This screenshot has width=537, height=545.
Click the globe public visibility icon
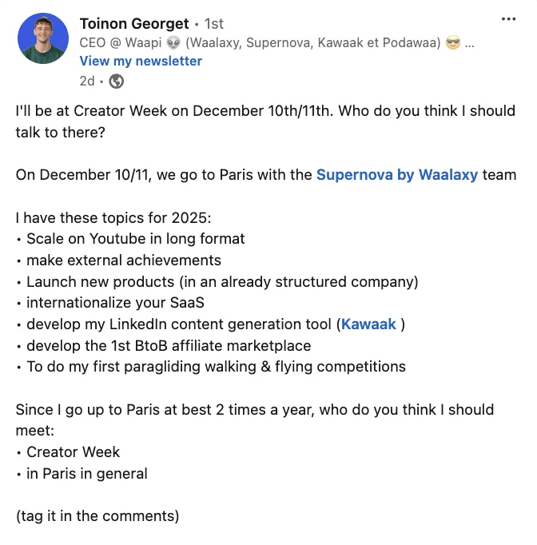116,82
